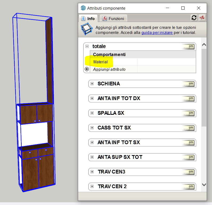This screenshot has height=205, width=212.
Task: Expand the CASS TOT SX component
Action: point(92,128)
